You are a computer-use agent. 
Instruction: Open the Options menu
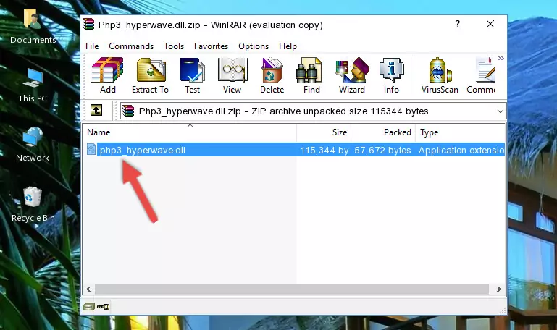point(254,46)
